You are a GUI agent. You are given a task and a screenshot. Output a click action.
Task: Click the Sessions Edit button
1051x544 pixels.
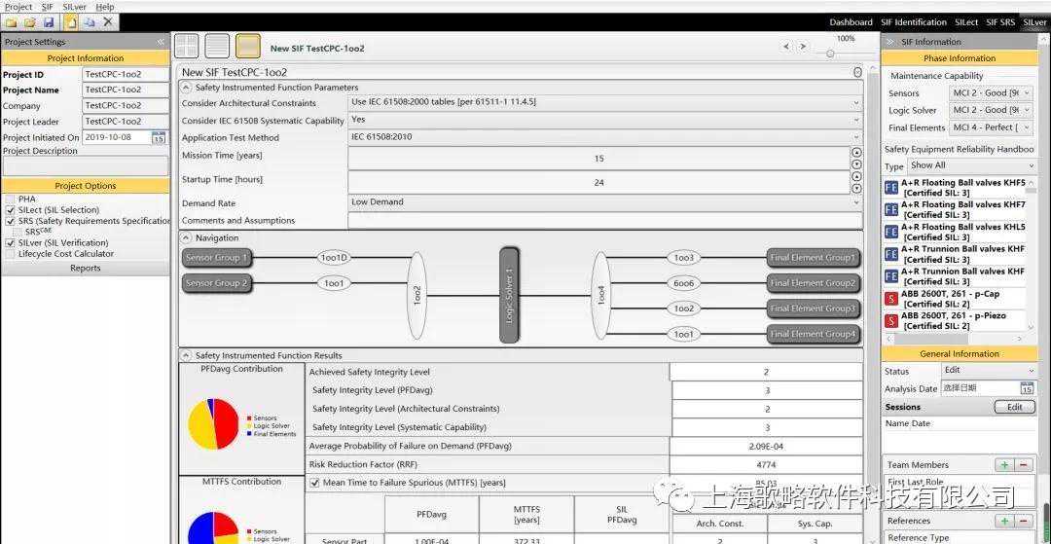point(1014,407)
